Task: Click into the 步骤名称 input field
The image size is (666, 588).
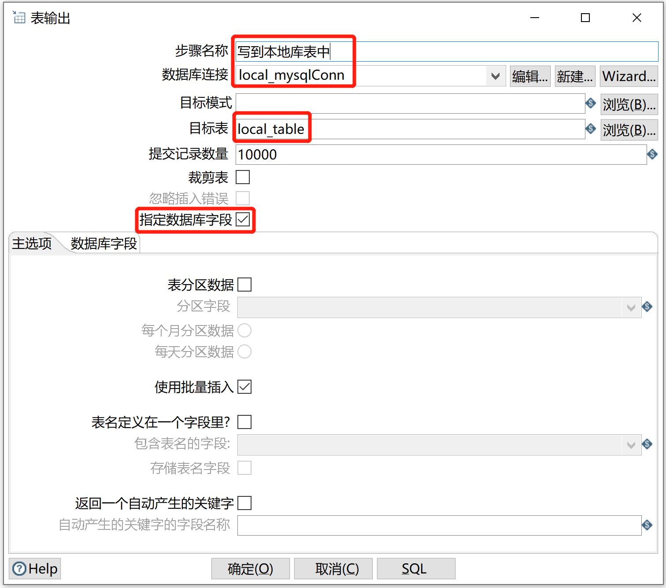Action: (x=447, y=52)
